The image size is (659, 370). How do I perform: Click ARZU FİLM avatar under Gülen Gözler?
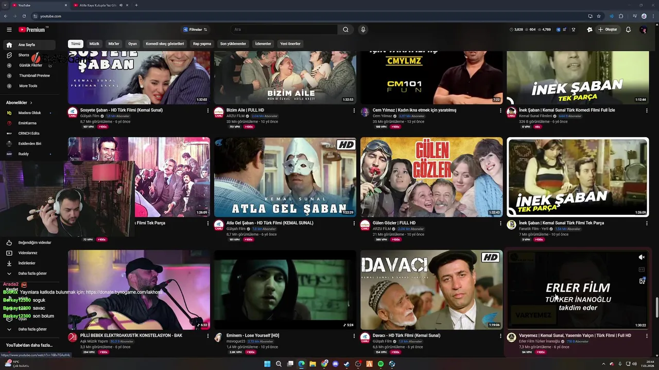(x=365, y=225)
